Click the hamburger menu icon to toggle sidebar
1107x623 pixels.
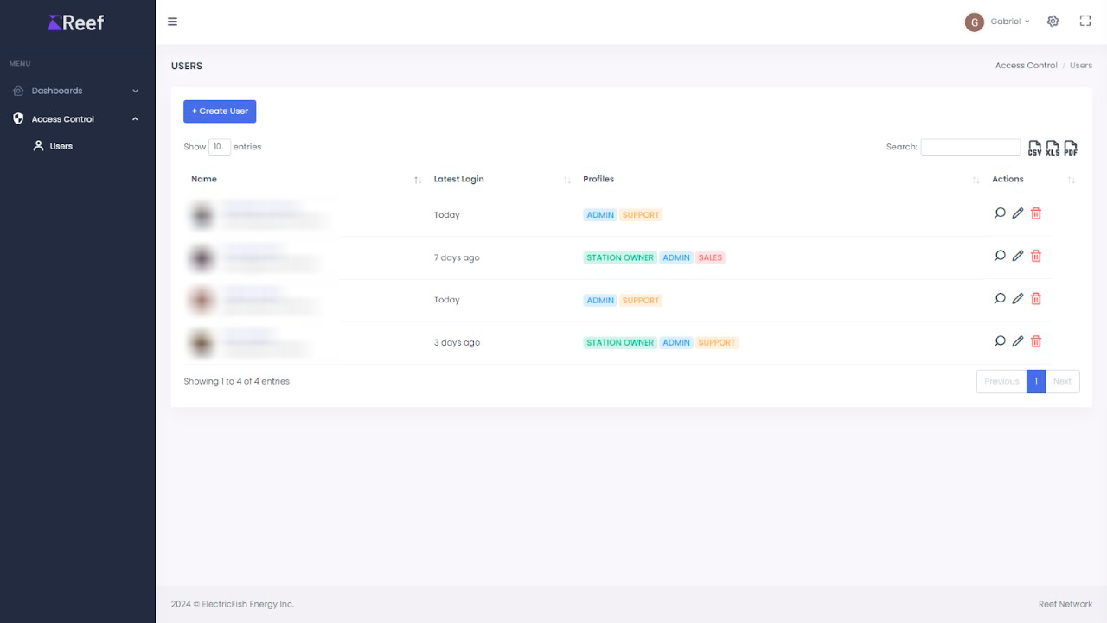coord(172,22)
